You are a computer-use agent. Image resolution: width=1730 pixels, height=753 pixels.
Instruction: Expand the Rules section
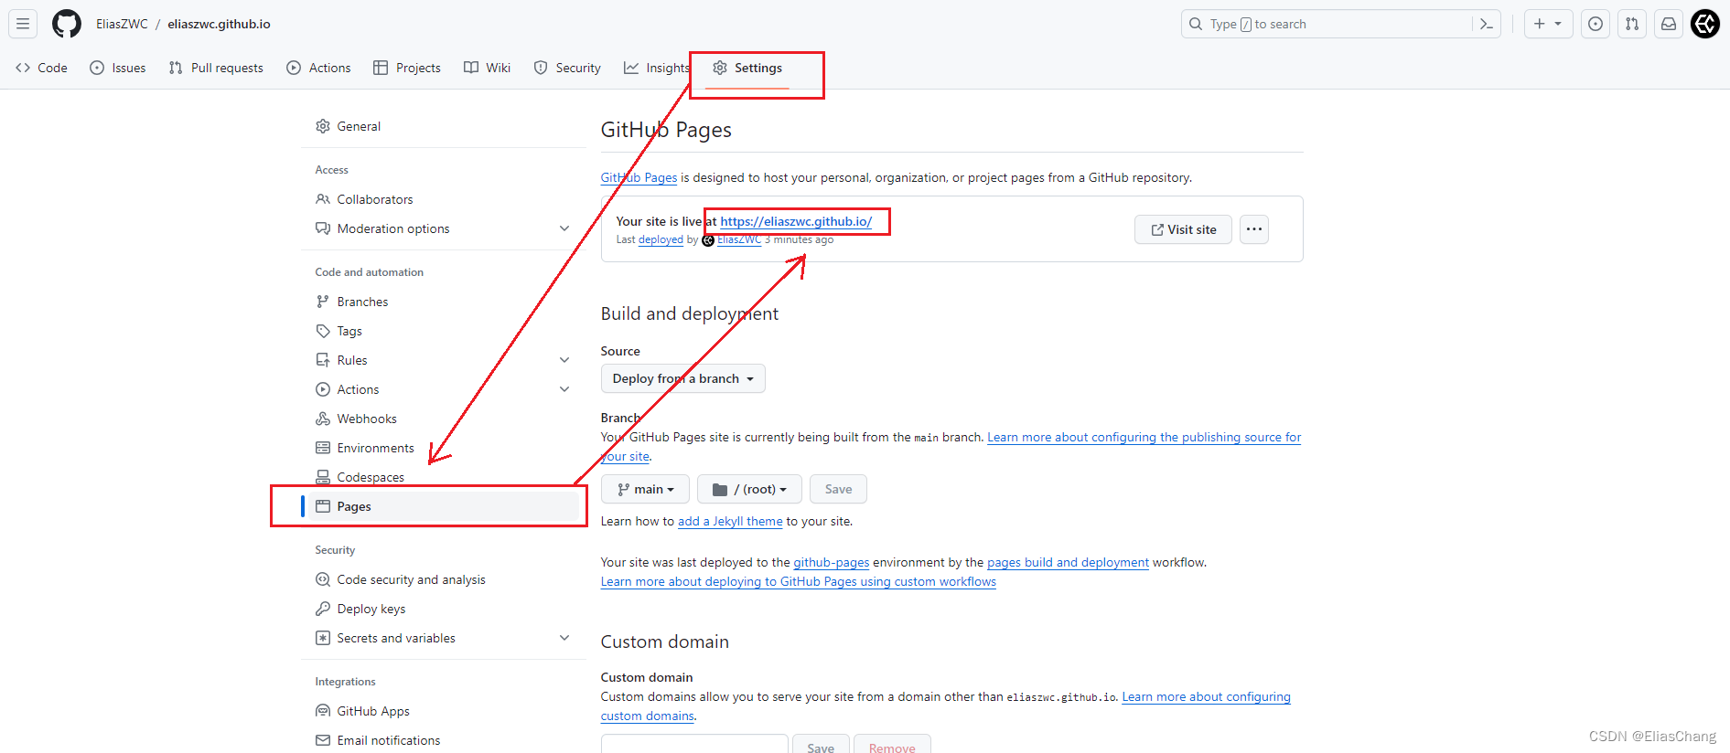tap(444, 360)
